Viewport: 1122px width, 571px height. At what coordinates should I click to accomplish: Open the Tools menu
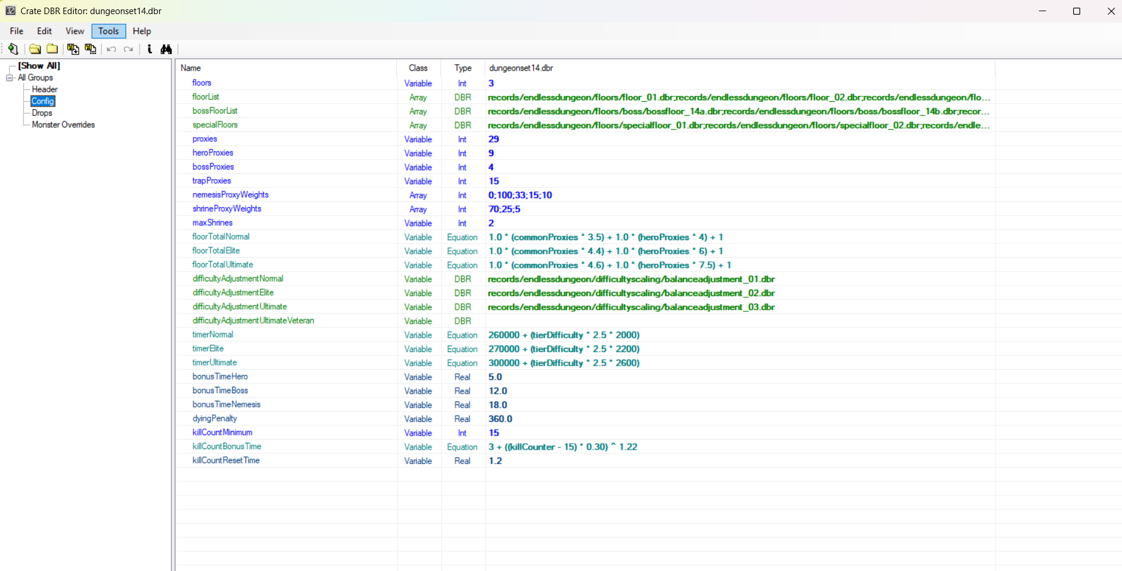coord(108,31)
